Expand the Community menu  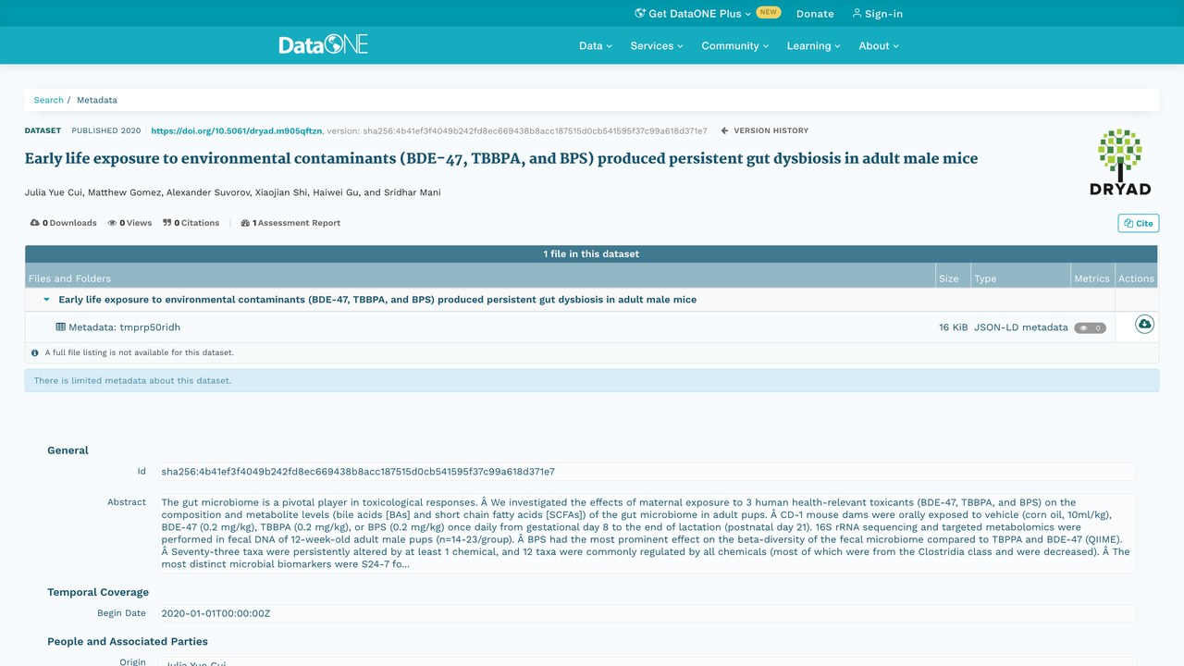735,45
